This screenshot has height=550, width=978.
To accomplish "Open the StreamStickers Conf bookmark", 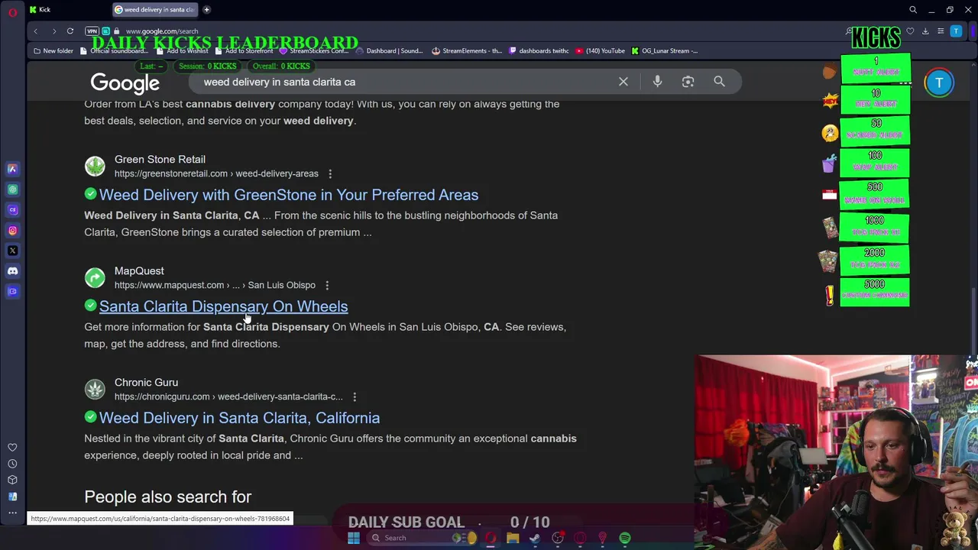I will click(314, 51).
